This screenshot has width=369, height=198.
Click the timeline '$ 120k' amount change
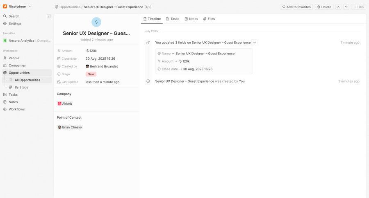click(x=184, y=61)
